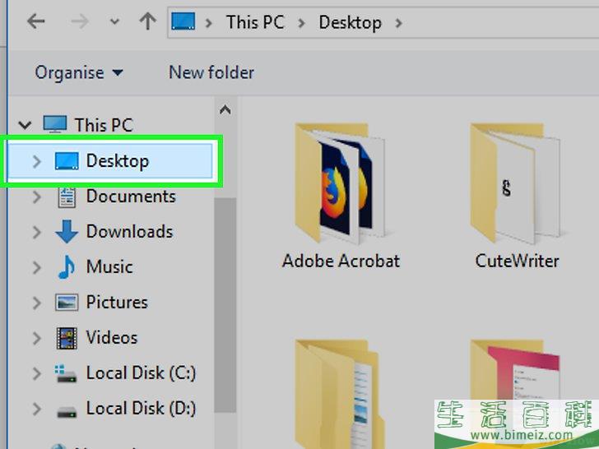The image size is (599, 449).
Task: Click the Pictures icon in sidebar
Action: point(67,303)
